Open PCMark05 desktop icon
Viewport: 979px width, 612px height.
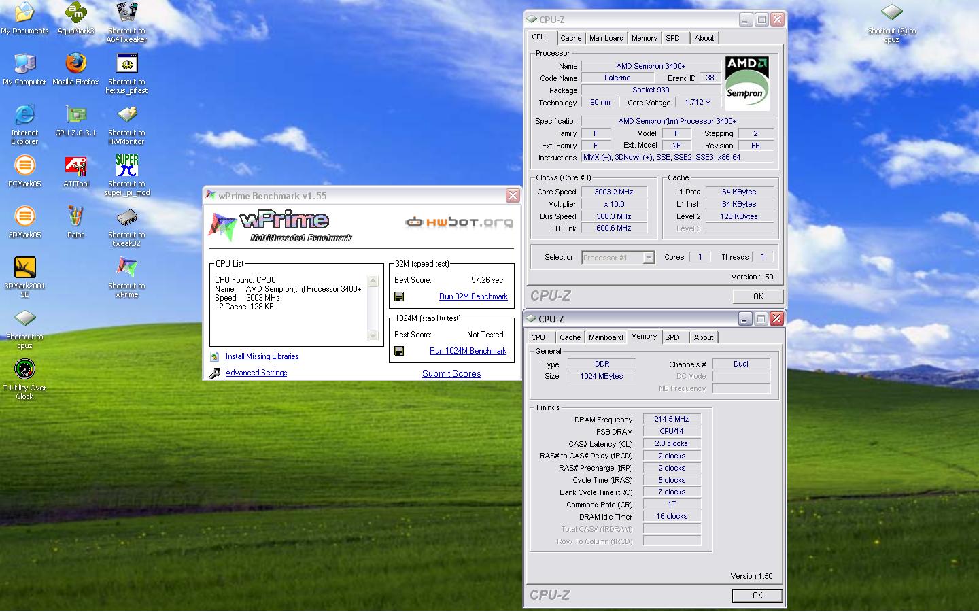24,171
